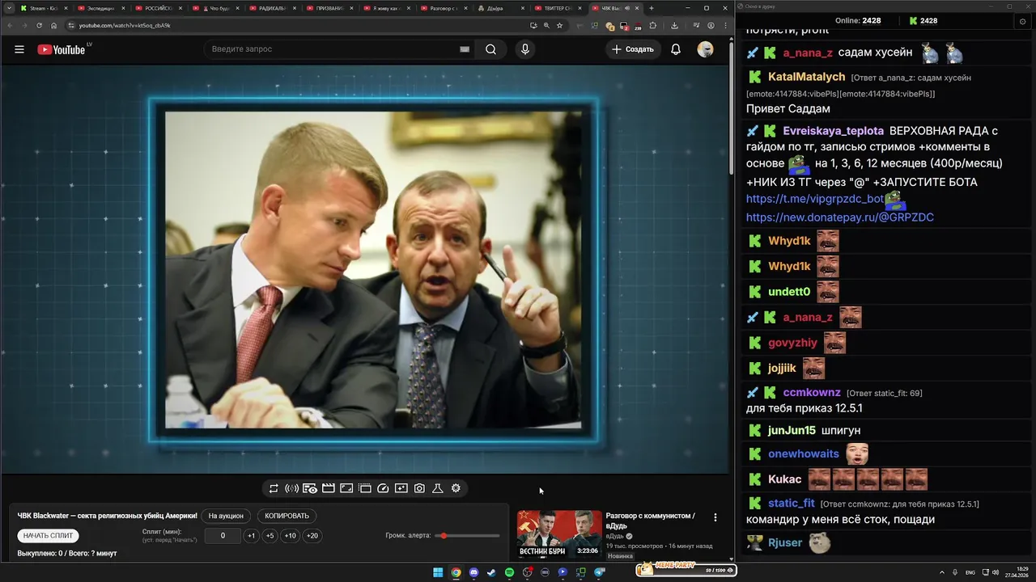Click username ccmkownz in chat

[812, 393]
